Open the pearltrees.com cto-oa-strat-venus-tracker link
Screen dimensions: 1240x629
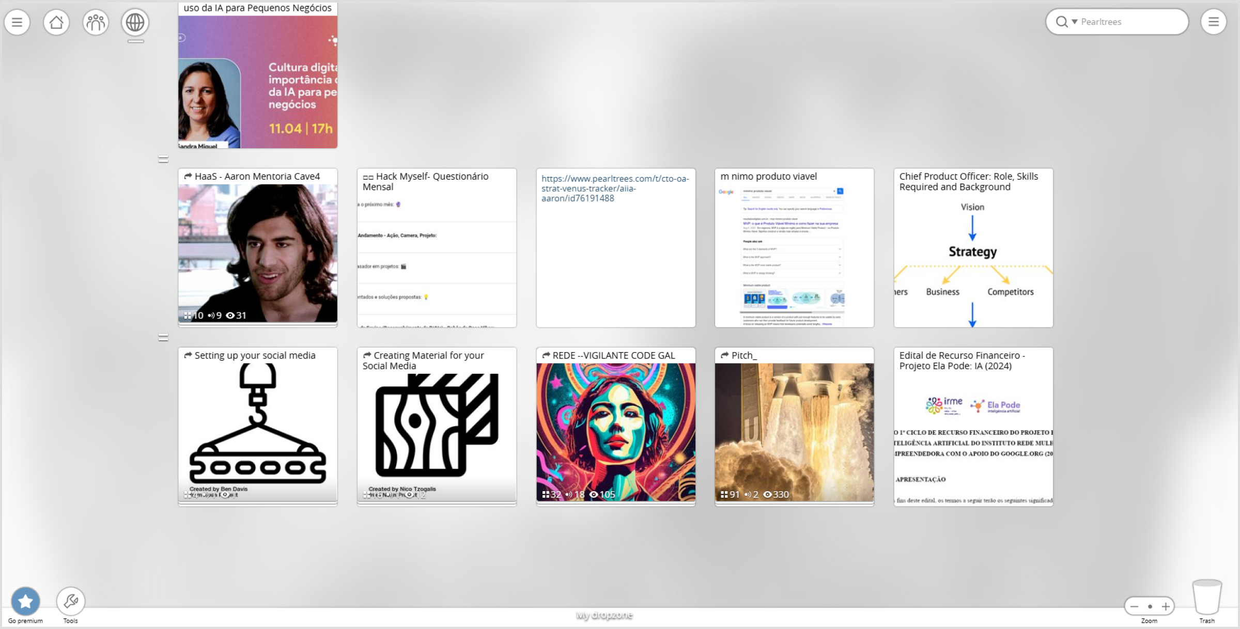point(615,188)
